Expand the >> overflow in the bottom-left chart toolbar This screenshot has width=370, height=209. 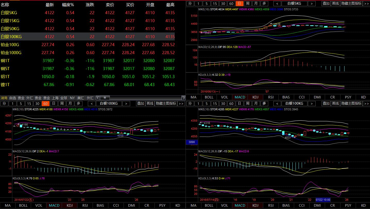click(x=181, y=103)
